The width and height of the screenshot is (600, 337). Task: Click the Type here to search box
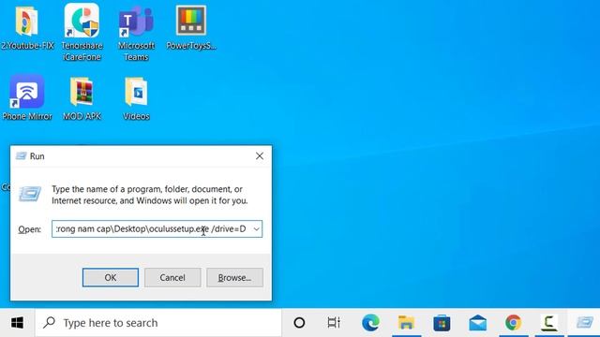[158, 323]
